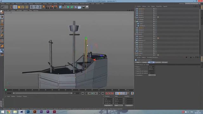
Task: Switch to Polygons mode in left sidebar
Action: point(2,36)
